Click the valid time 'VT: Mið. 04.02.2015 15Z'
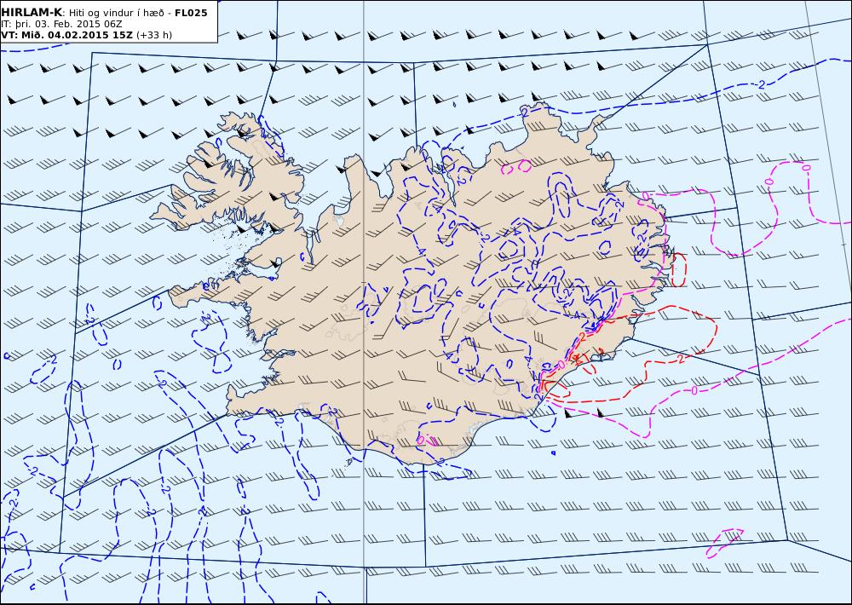The height and width of the screenshot is (605, 852). 66,35
